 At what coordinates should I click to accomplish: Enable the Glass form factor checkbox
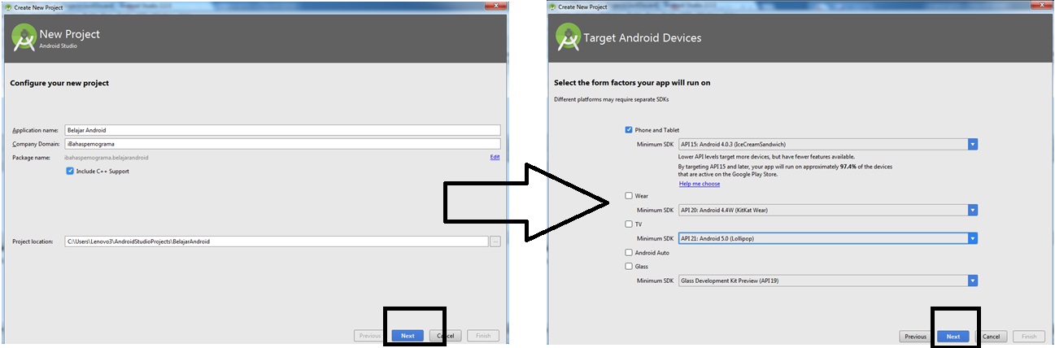click(629, 266)
